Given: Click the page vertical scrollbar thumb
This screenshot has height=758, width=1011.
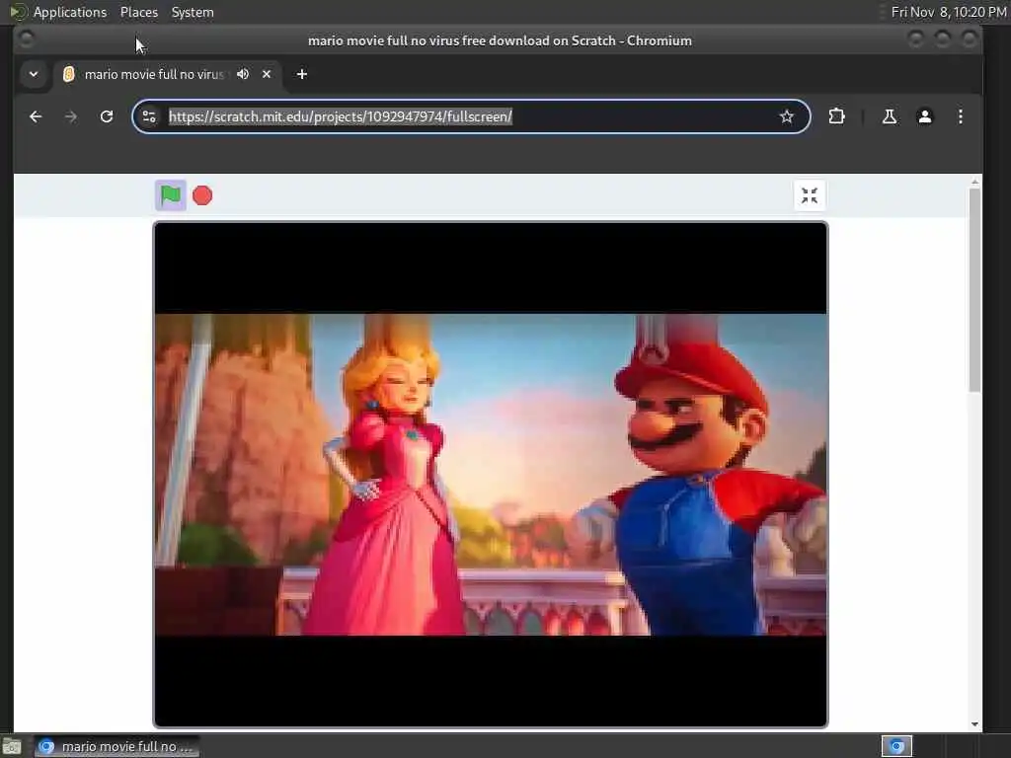Looking at the screenshot, I should point(974,290).
